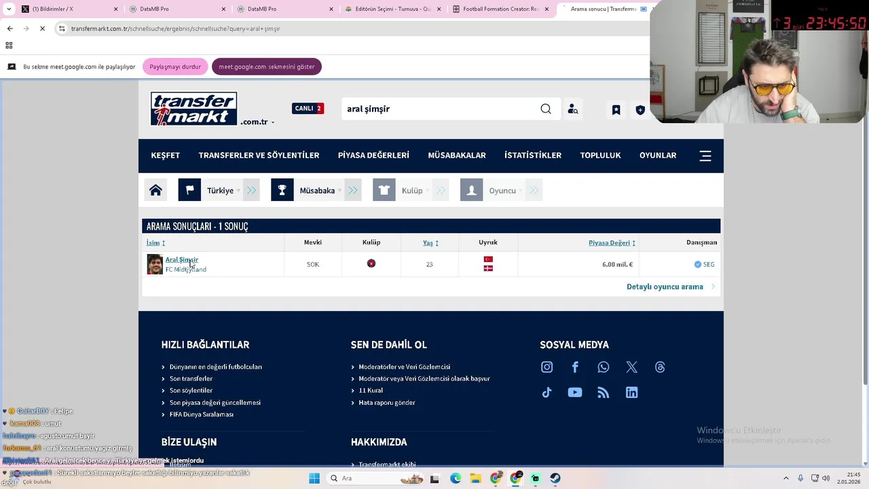The height and width of the screenshot is (489, 869).
Task: Click the FC Midtjylland club crest
Action: pyautogui.click(x=371, y=264)
